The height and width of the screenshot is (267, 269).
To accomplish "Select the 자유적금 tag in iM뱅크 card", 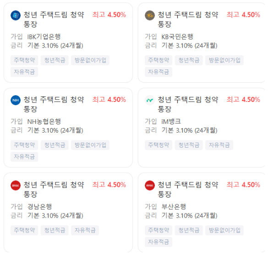I will (x=219, y=145).
